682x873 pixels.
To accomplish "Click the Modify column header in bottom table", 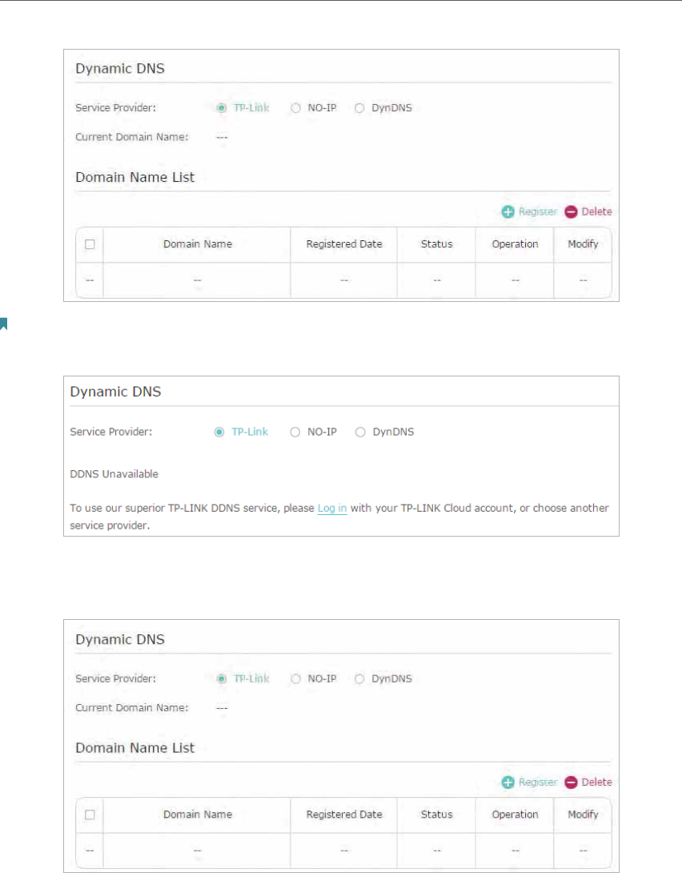I will (x=583, y=815).
